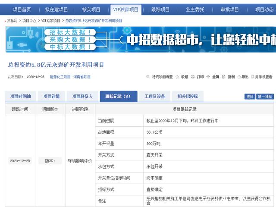Screen dimensions: 276x210
Task: Click the 复制 copy icon
Action: point(223,77)
